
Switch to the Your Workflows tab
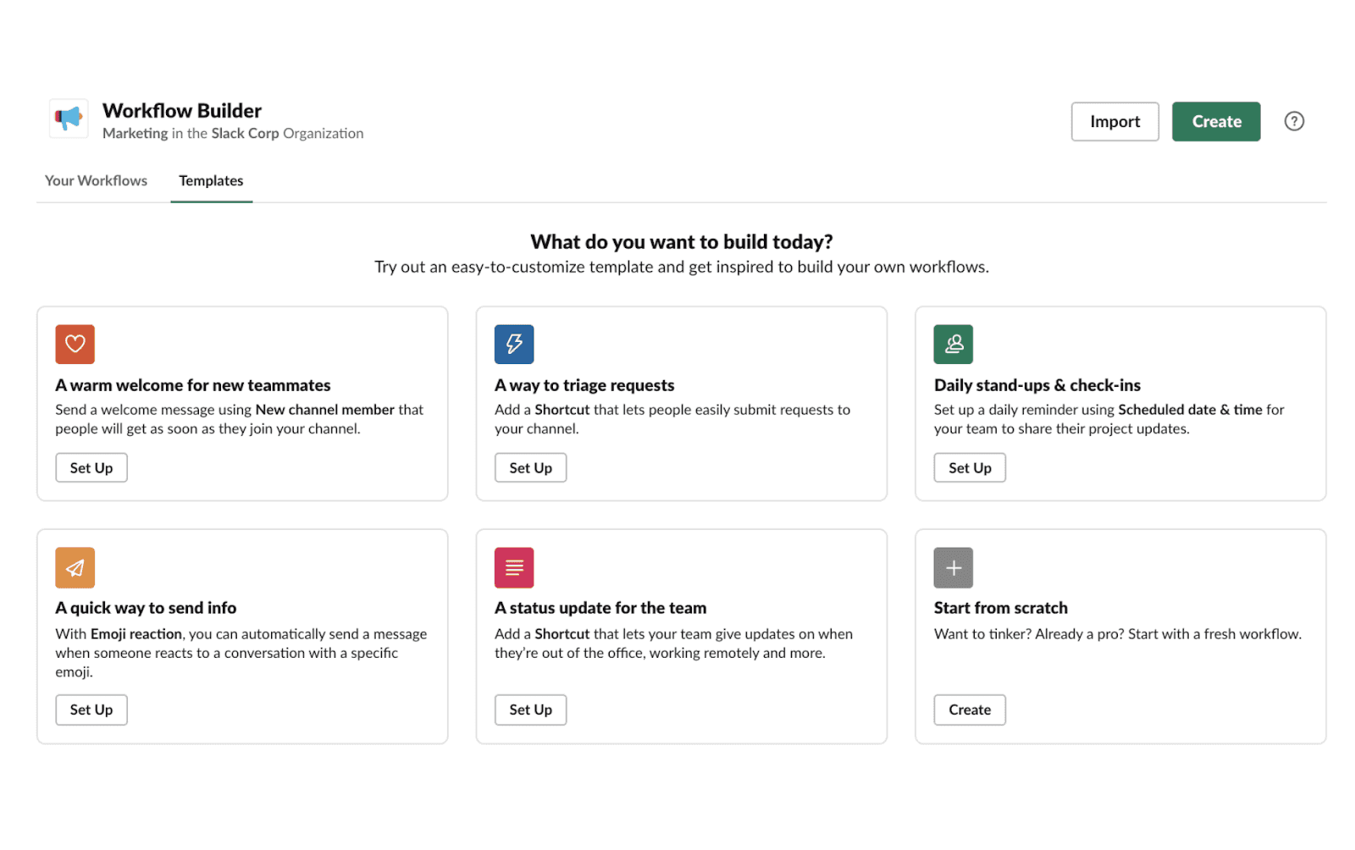click(96, 180)
